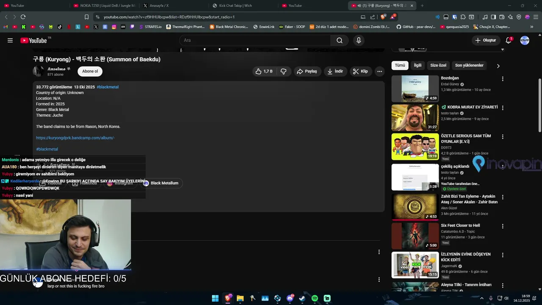Show hidden bookmarks overflow chevron
The image size is (542, 305).
(x=532, y=27)
